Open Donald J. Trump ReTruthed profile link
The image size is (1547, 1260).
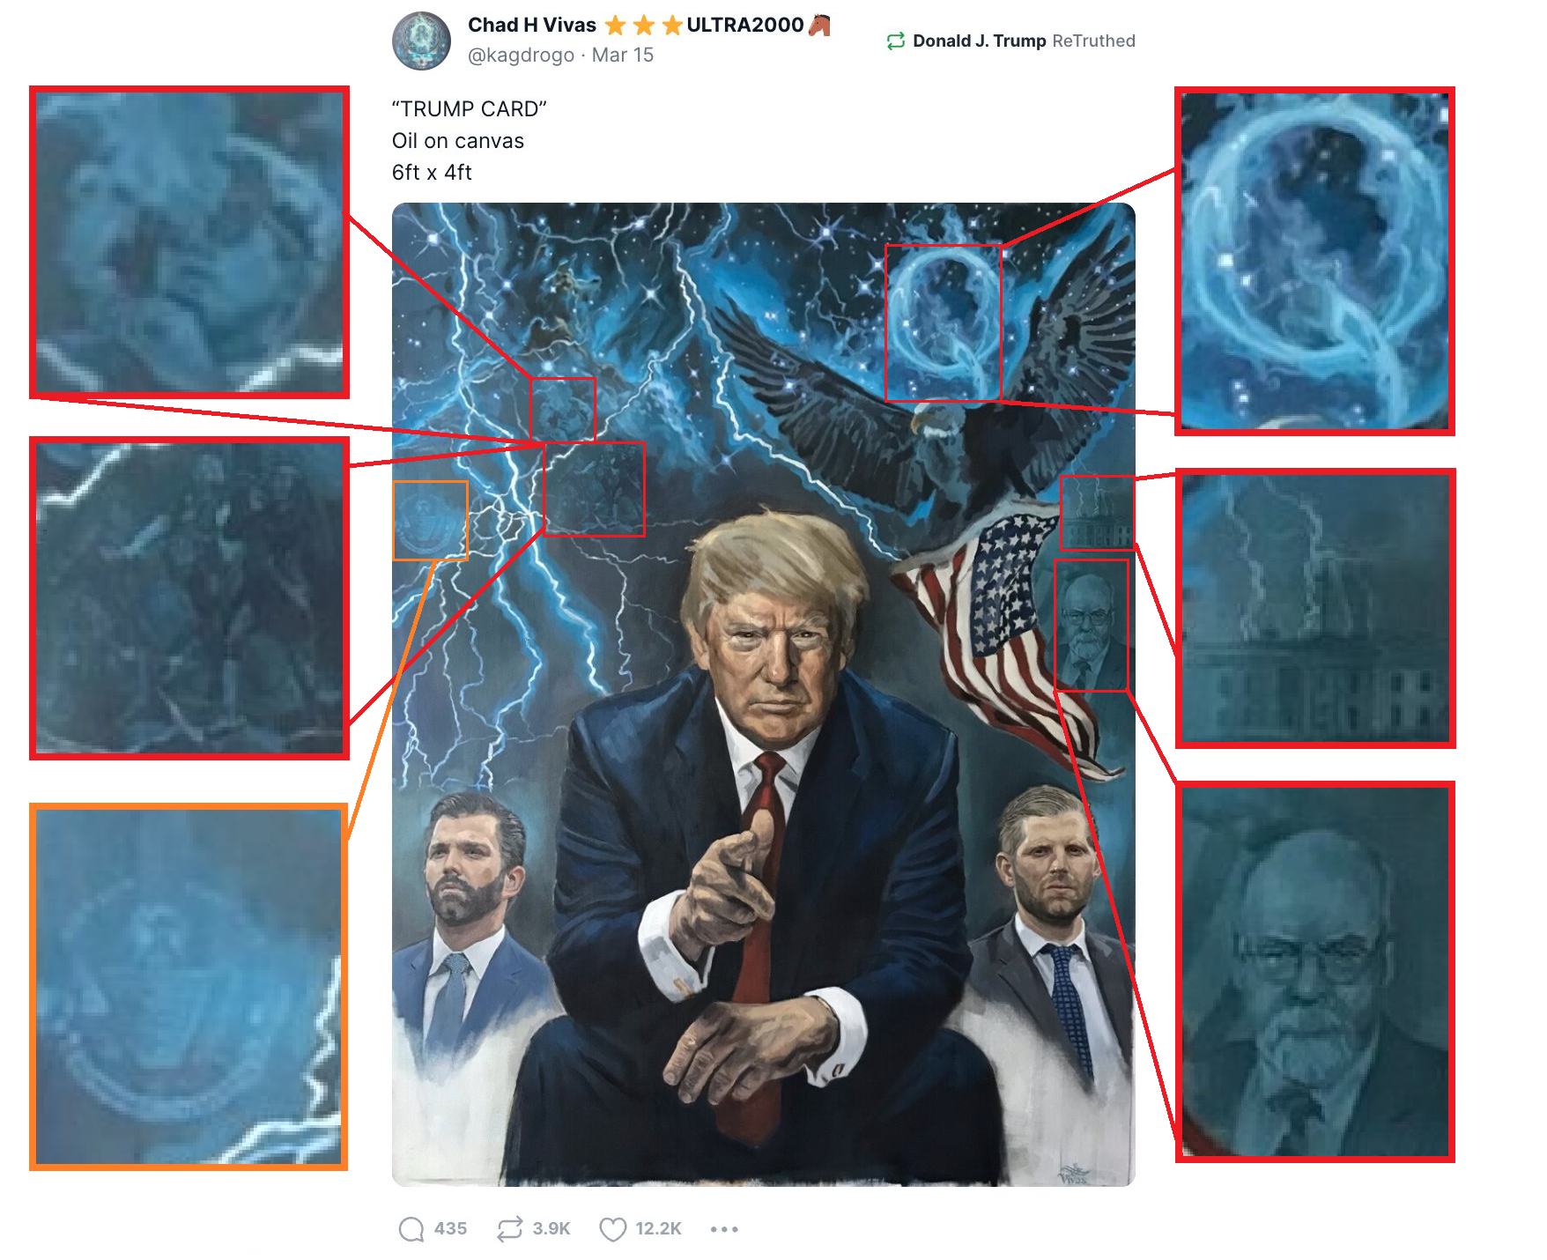coord(979,41)
